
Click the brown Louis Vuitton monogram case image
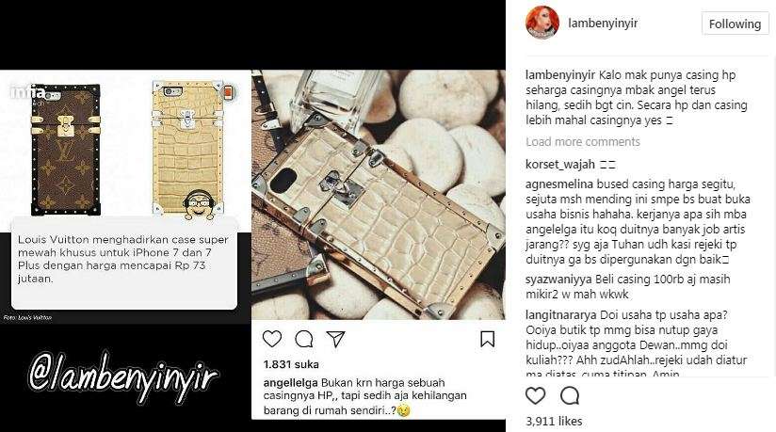tap(66, 150)
